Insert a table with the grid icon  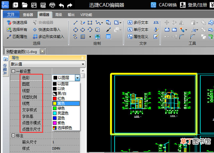point(108,36)
